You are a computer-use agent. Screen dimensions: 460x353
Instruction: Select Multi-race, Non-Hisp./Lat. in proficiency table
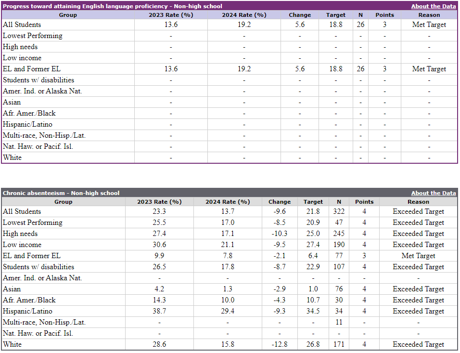tap(44, 135)
